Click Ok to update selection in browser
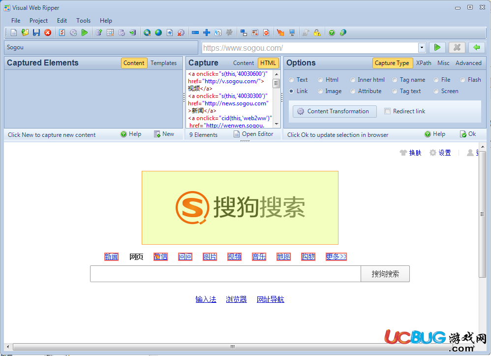 [x=468, y=134]
